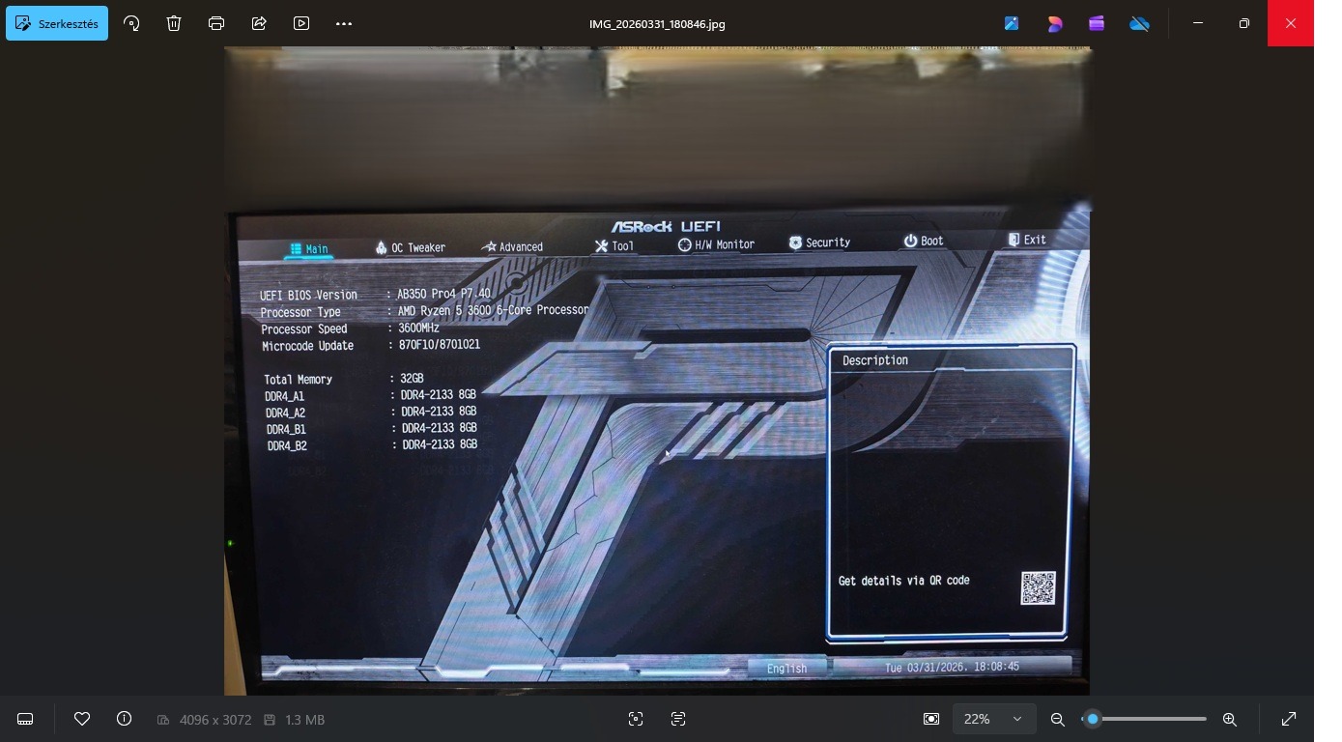Viewport: 1342px width, 742px height.
Task: Start slideshow with the play icon
Action: tap(301, 23)
